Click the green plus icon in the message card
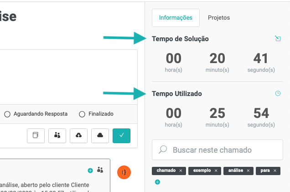 (90, 171)
